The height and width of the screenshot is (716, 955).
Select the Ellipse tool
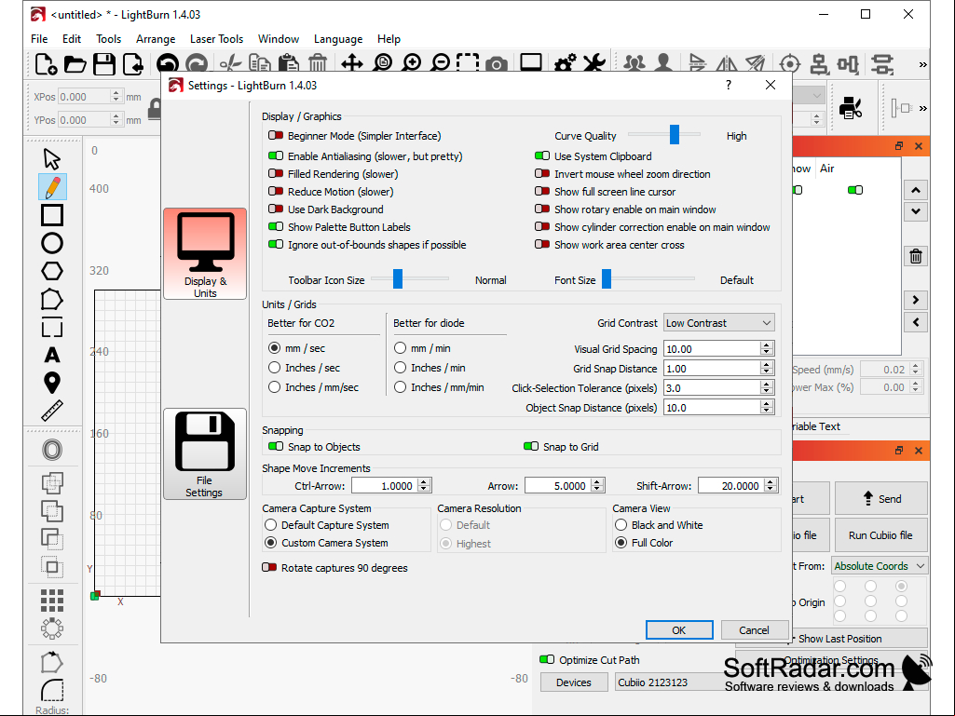(52, 243)
